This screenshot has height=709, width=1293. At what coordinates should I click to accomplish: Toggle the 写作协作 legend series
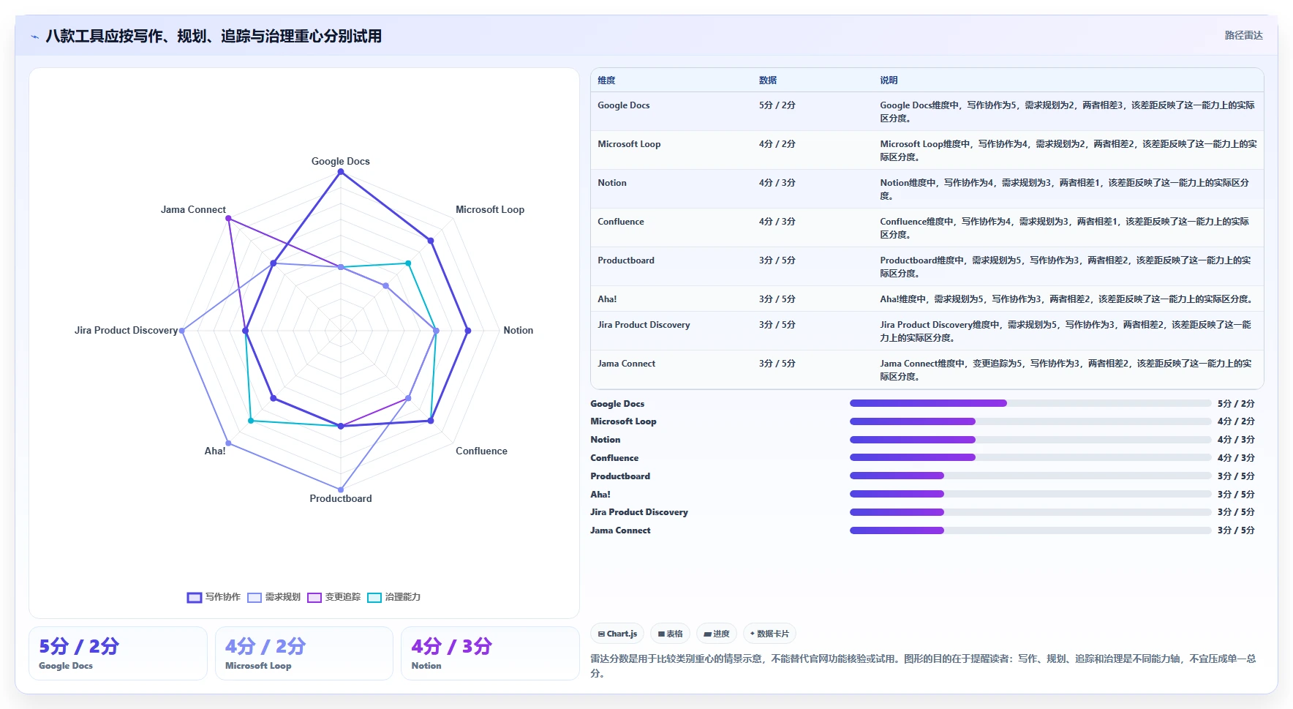tap(214, 597)
